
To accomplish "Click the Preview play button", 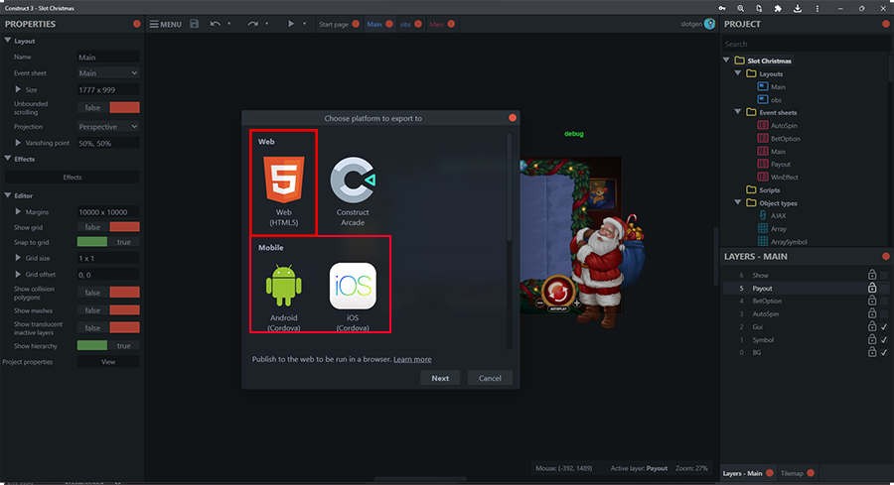I will coord(290,24).
